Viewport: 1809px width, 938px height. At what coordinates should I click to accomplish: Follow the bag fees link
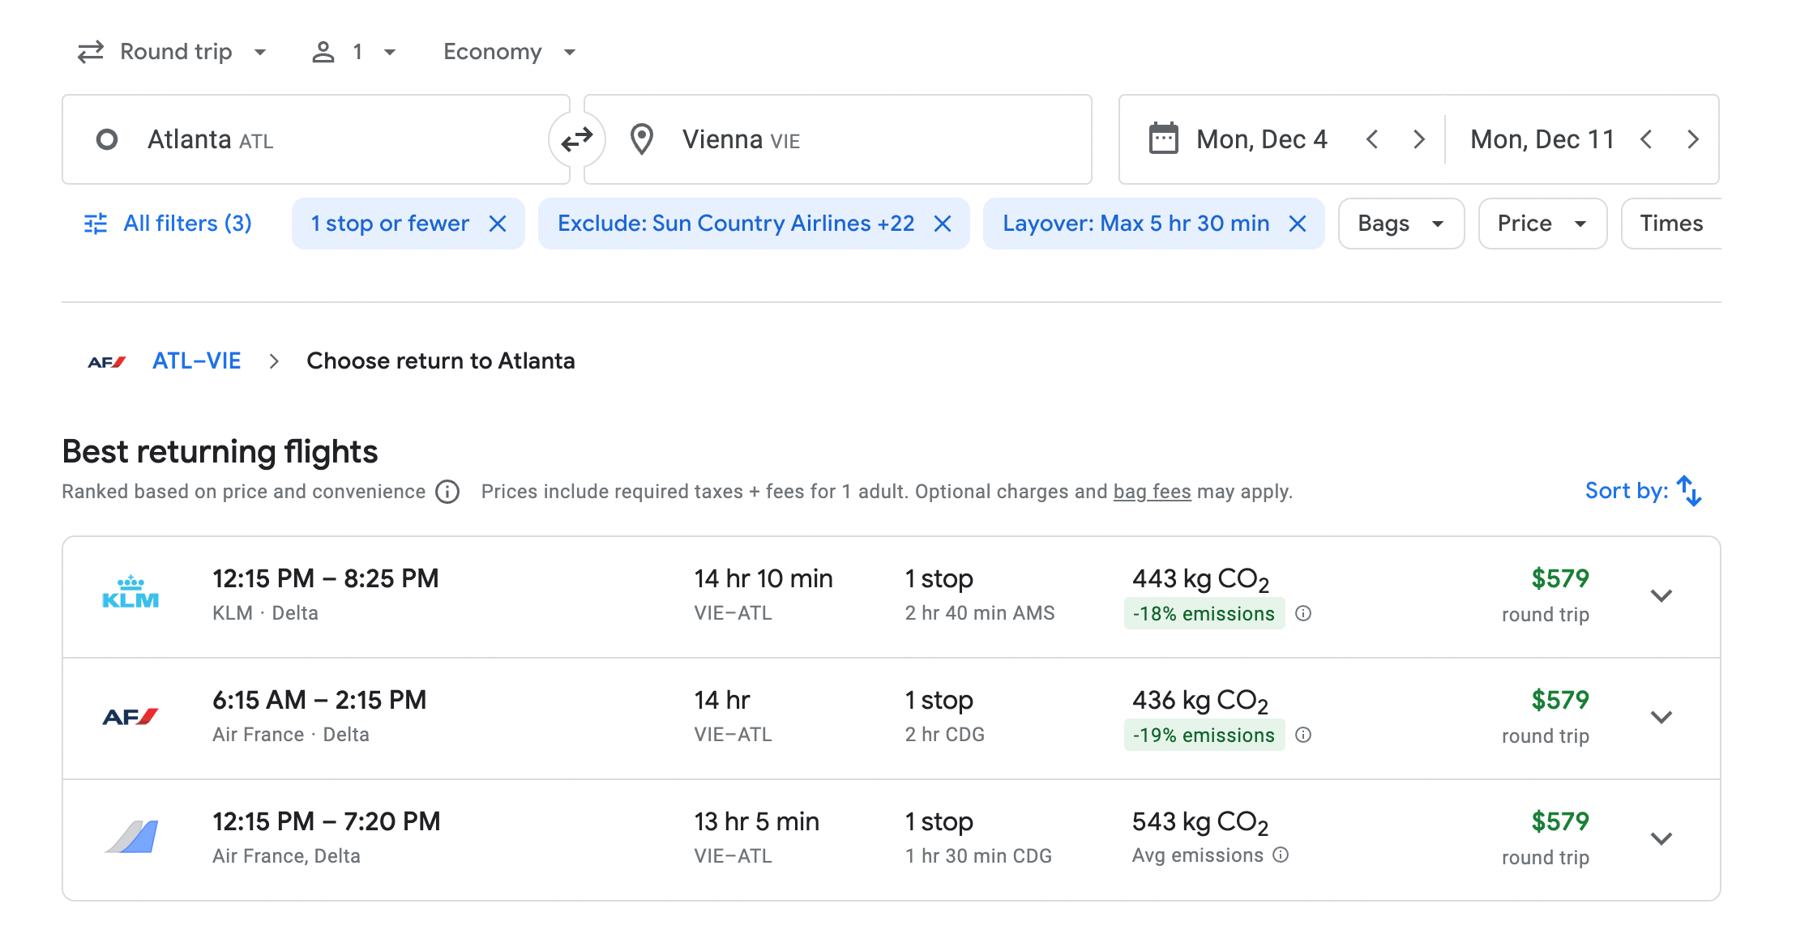[1152, 492]
